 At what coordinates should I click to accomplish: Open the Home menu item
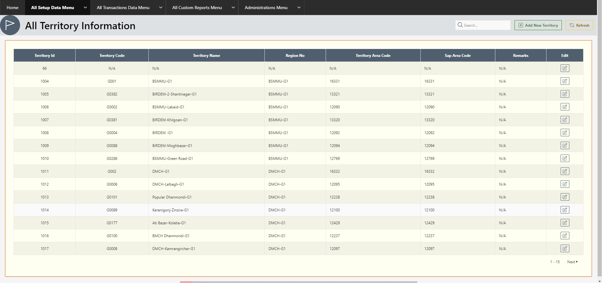pyautogui.click(x=13, y=8)
